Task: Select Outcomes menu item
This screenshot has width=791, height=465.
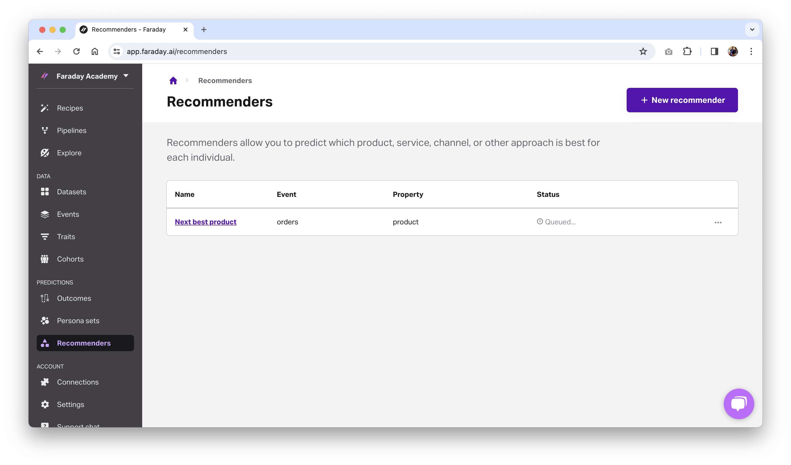Action: click(85, 298)
